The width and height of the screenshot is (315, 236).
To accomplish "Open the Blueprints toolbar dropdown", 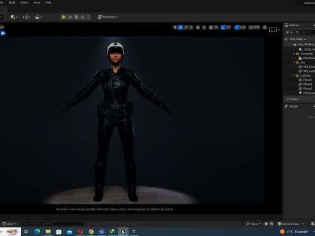I will (x=26, y=17).
